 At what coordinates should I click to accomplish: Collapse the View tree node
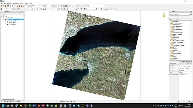pos(2,16)
